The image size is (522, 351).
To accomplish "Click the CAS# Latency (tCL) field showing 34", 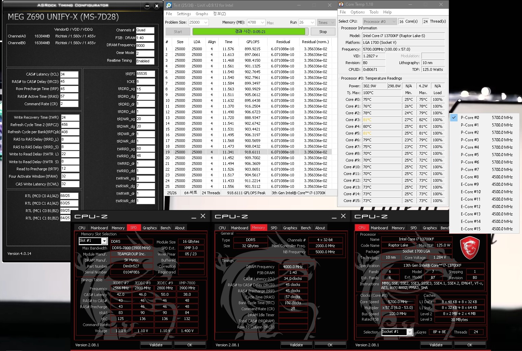I will pos(69,74).
